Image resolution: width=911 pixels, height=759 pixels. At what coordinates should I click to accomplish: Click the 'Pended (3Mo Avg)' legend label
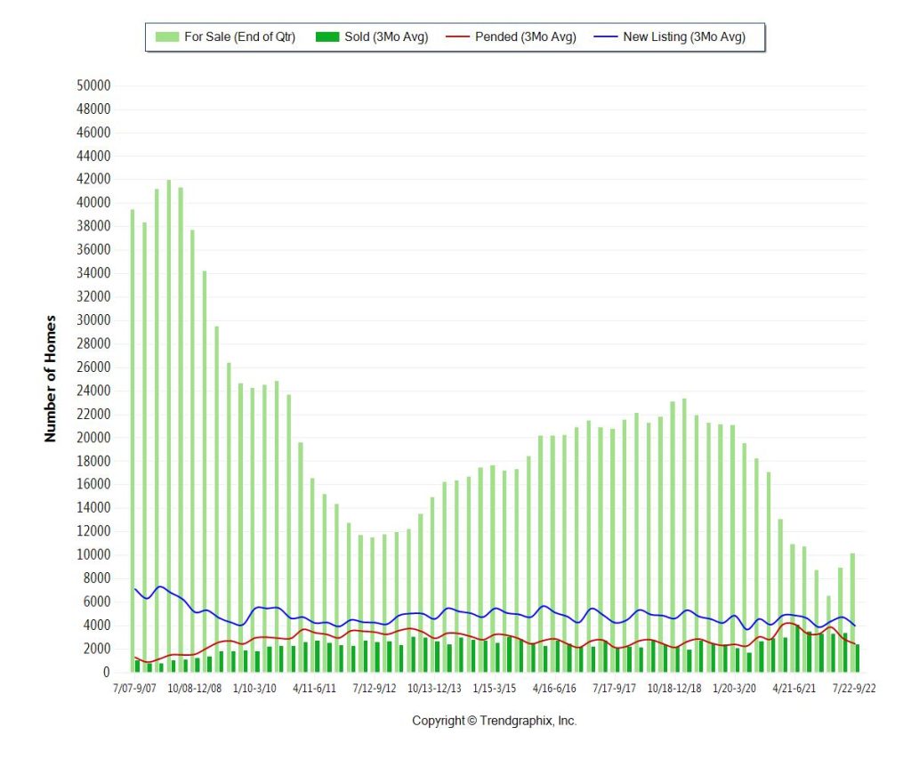[526, 37]
